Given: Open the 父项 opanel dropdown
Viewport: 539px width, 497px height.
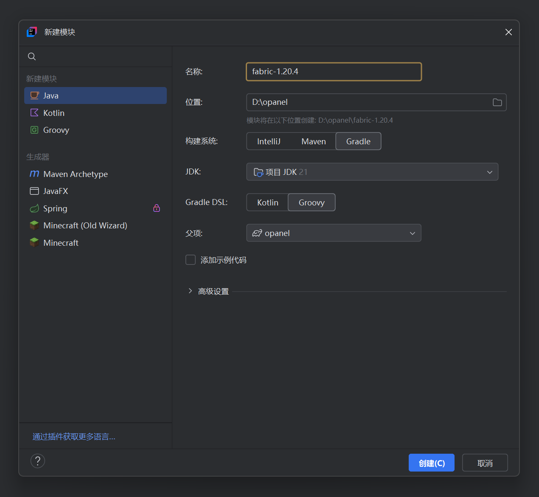Looking at the screenshot, I should pos(334,233).
